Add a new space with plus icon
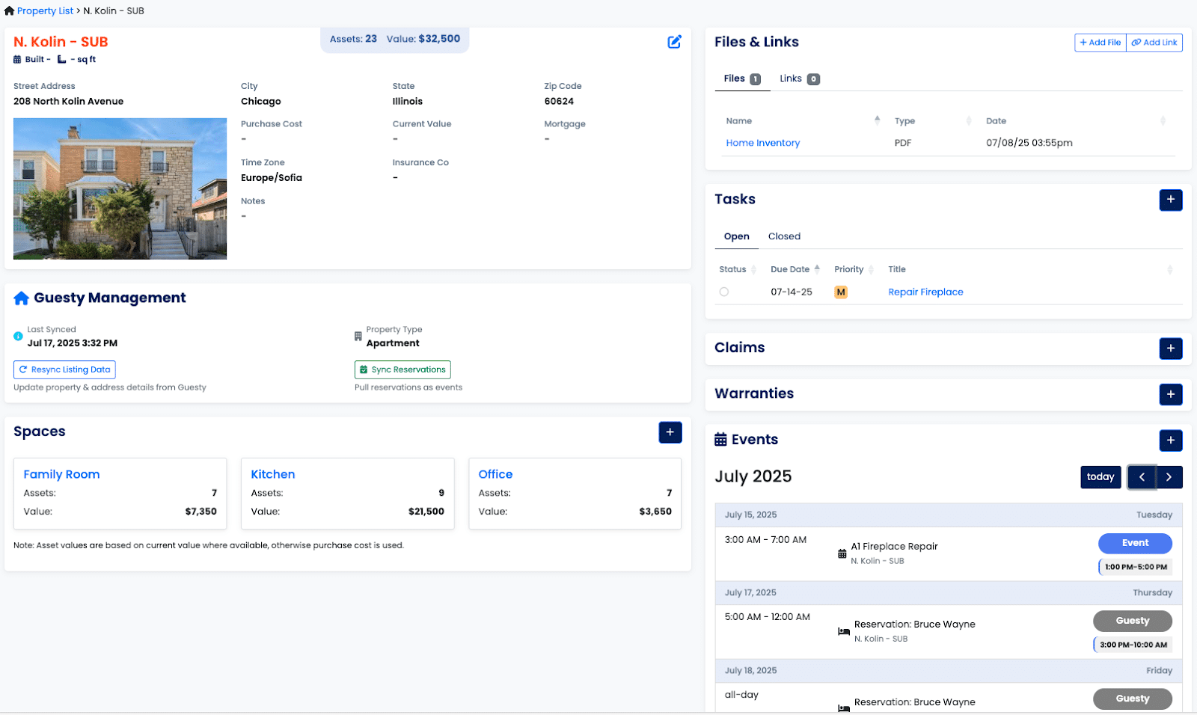 click(x=670, y=432)
